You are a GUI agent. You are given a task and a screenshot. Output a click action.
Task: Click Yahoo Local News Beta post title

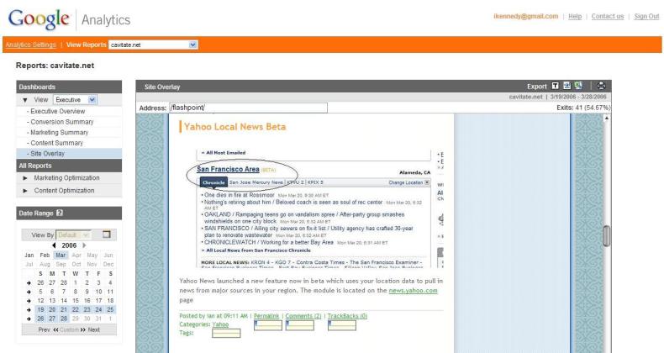click(235, 127)
